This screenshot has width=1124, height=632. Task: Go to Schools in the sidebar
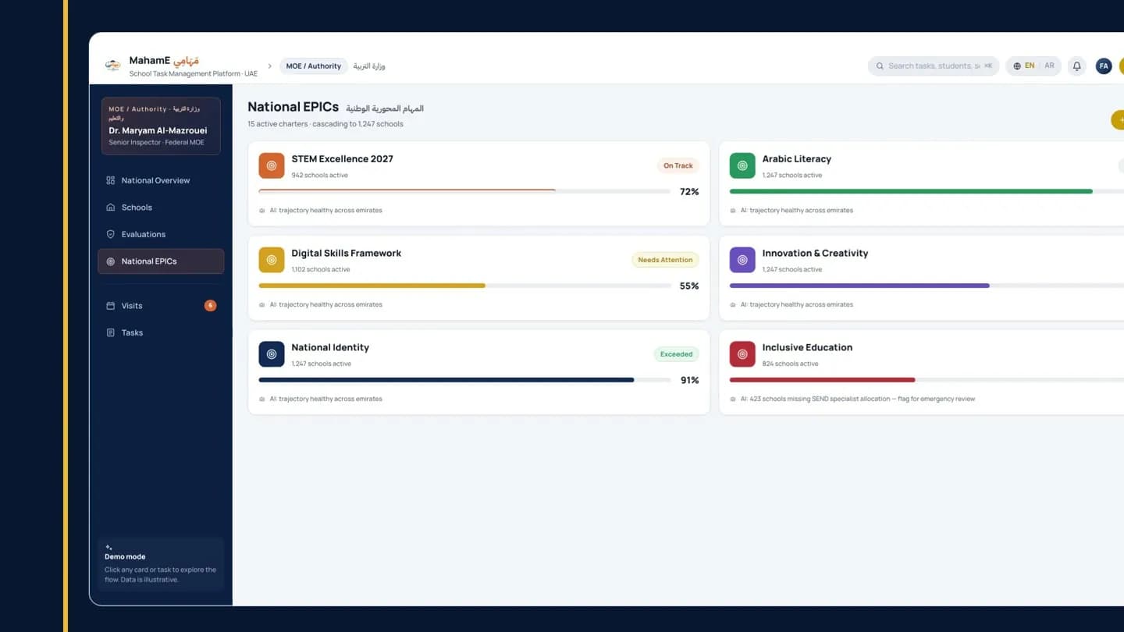pyautogui.click(x=161, y=208)
